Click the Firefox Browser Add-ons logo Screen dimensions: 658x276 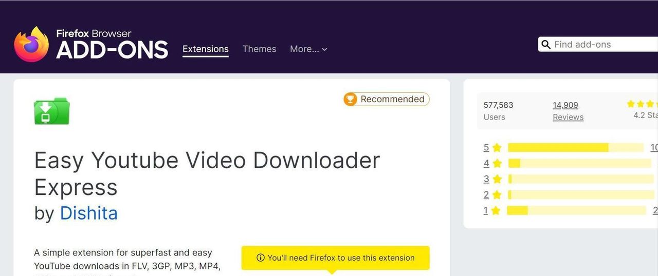point(91,44)
